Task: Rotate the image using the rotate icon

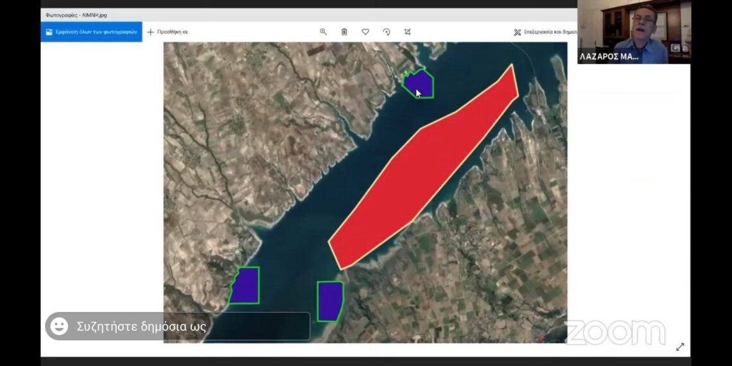Action: tap(387, 31)
